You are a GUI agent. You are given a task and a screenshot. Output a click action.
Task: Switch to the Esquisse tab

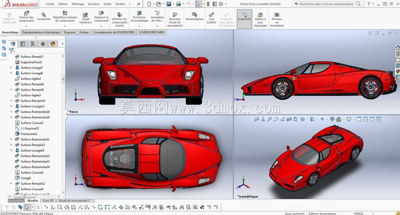70,32
